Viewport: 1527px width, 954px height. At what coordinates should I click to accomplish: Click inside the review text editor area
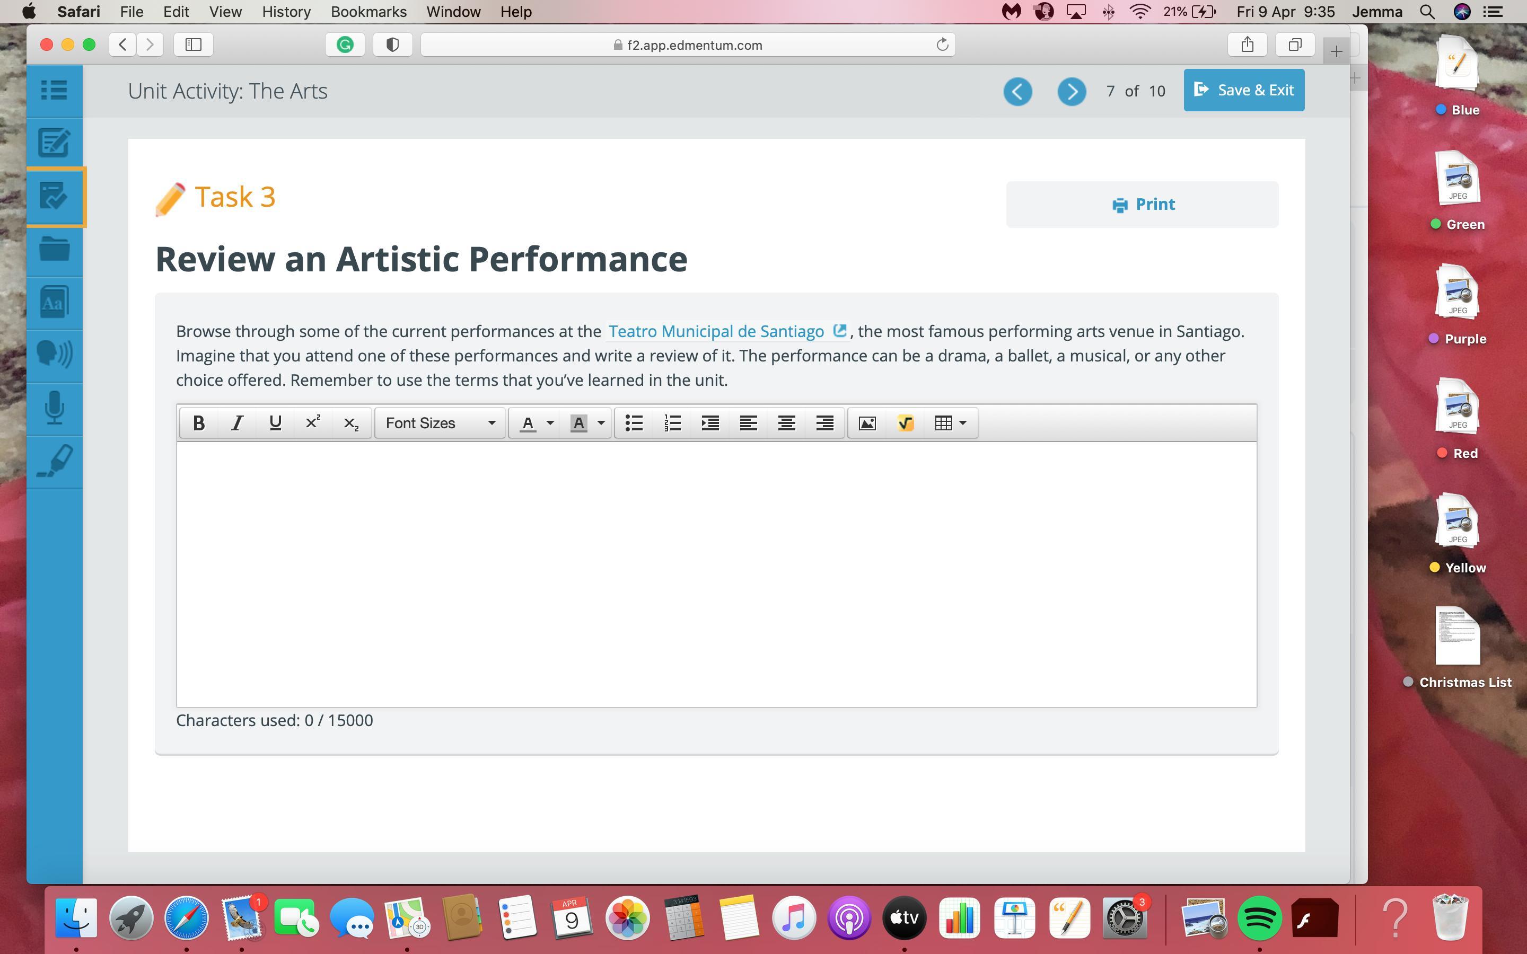(716, 574)
